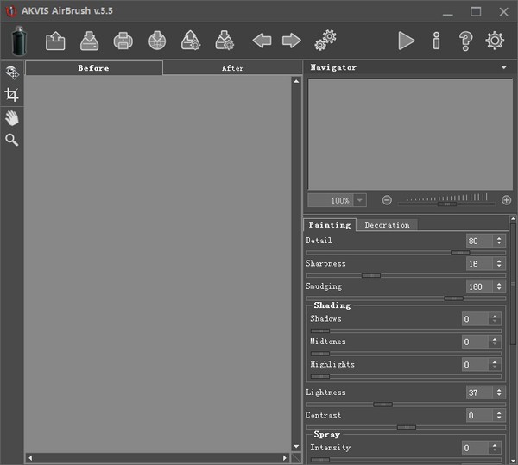Viewport: 518px width, 465px height.
Task: Click the Lightness slider track
Action: [406, 404]
